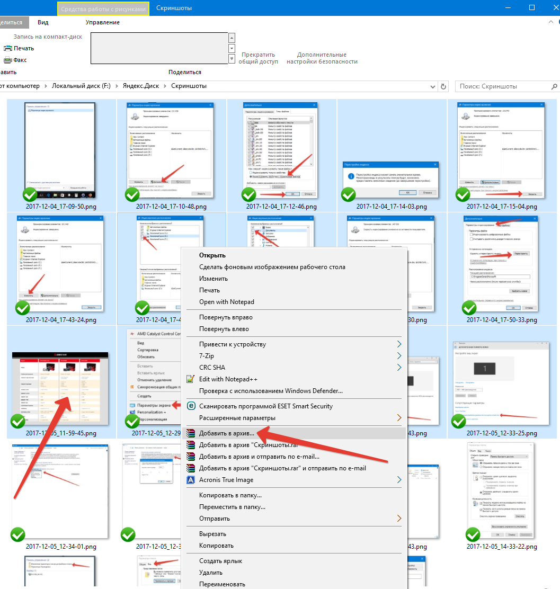Choose Повернуть вправо
560x589 pixels.
click(226, 317)
